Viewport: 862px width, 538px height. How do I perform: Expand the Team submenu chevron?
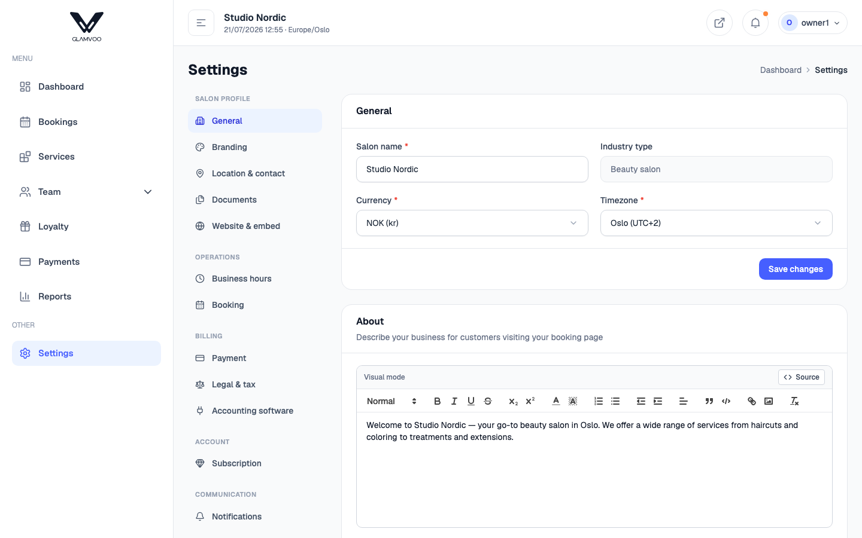tap(148, 192)
